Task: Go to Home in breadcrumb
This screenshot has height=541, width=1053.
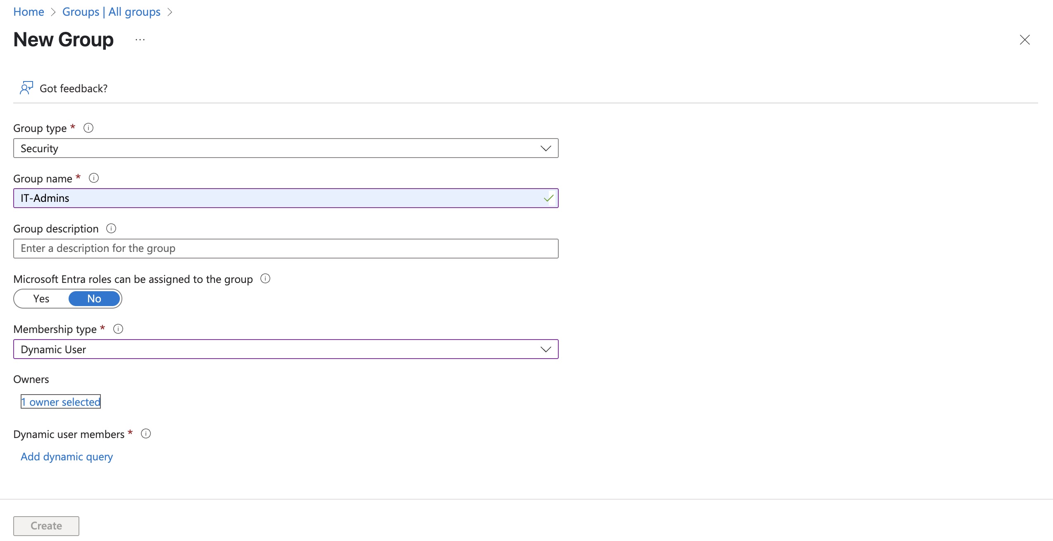Action: point(29,12)
